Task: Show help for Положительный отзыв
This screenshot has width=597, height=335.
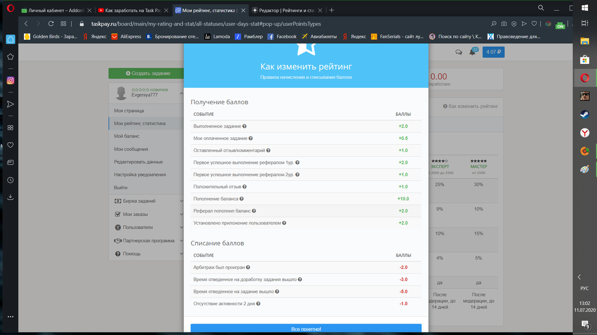Action: pyautogui.click(x=244, y=187)
